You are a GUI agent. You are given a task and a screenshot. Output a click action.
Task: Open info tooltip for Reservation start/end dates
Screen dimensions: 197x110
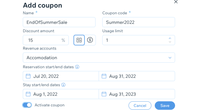click(x=77, y=67)
